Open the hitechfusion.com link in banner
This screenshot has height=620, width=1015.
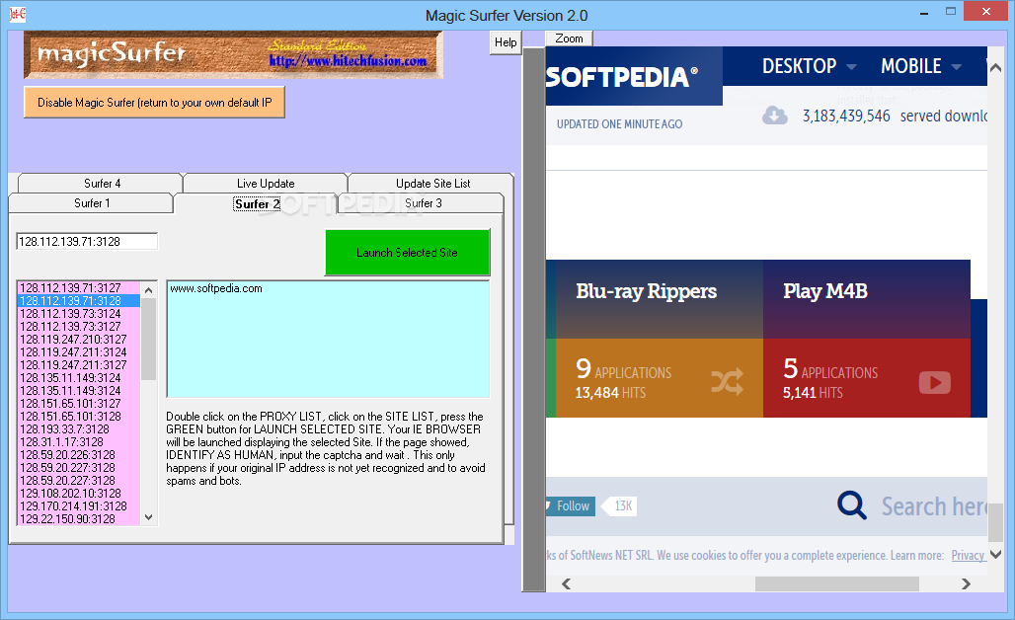pyautogui.click(x=348, y=61)
